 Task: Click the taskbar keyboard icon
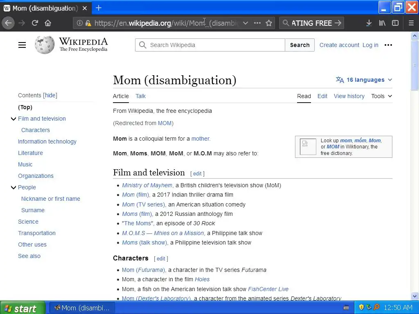346,307
